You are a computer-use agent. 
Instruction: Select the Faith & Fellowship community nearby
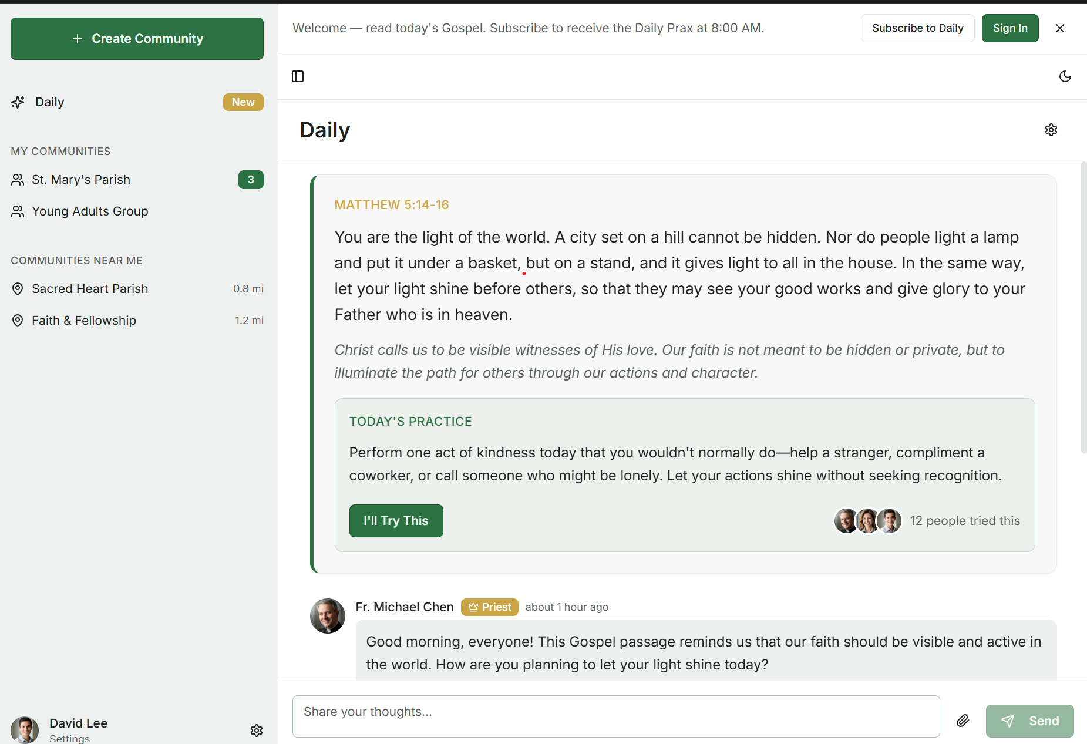point(83,320)
